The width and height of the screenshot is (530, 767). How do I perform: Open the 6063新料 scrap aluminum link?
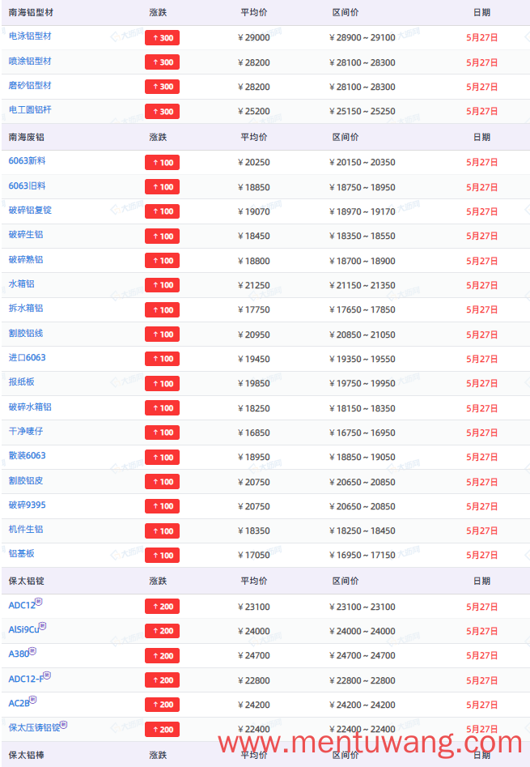[x=27, y=161]
